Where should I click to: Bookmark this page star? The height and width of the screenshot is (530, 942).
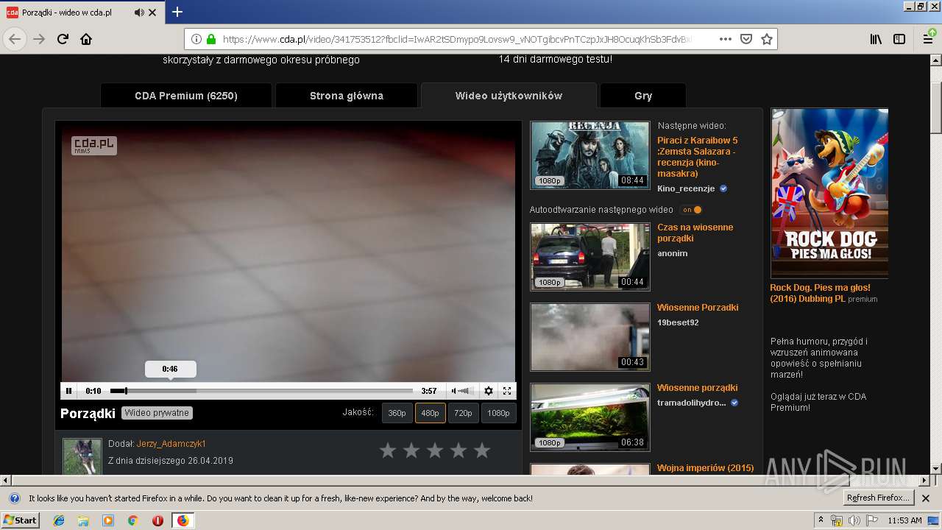[766, 39]
